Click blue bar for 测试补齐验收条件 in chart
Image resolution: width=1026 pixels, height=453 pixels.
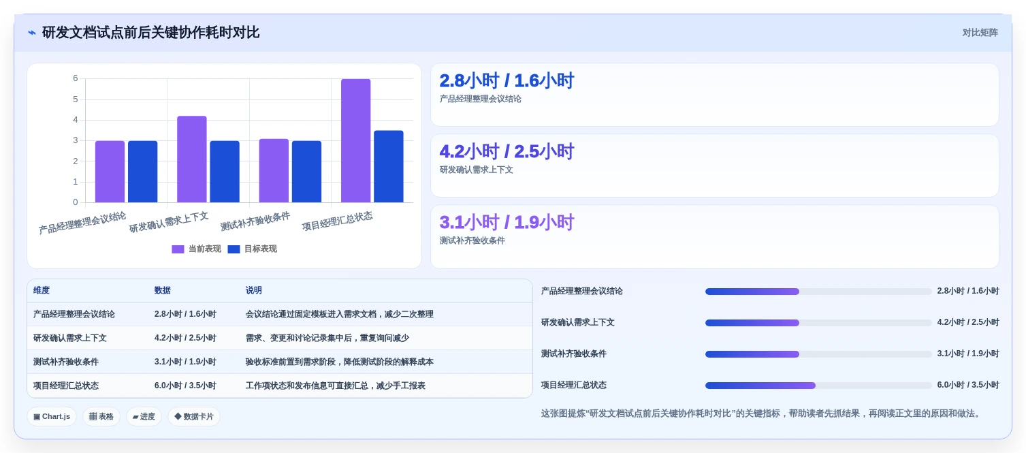(x=307, y=172)
